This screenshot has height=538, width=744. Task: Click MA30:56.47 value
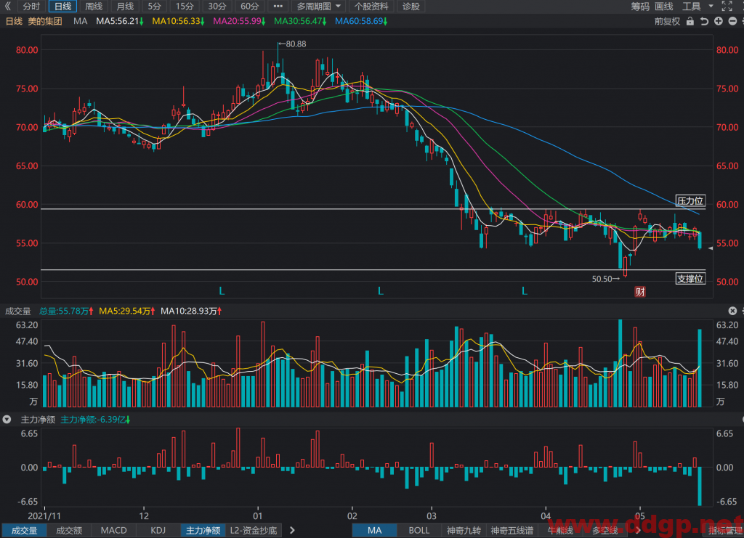[300, 21]
